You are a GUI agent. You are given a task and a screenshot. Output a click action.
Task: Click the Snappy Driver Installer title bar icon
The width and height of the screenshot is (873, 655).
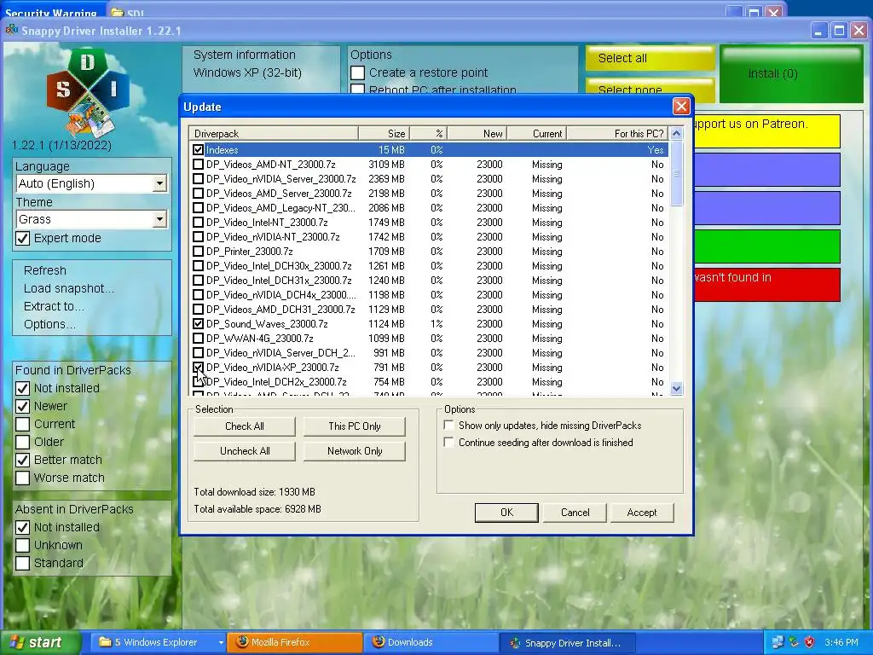(x=12, y=30)
